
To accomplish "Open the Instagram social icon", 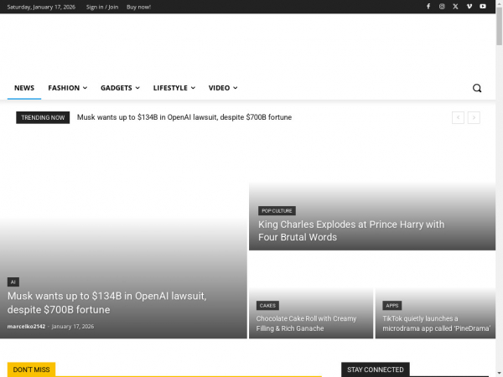I will (x=442, y=7).
